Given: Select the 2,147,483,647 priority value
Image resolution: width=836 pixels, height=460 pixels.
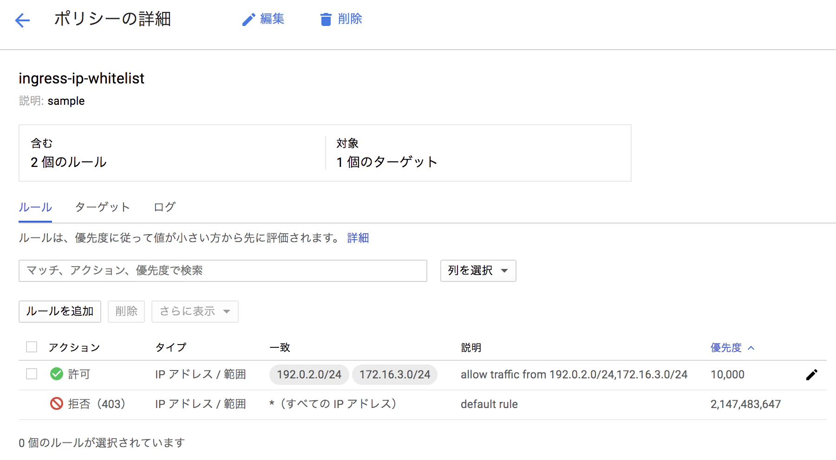Looking at the screenshot, I should click(x=745, y=404).
